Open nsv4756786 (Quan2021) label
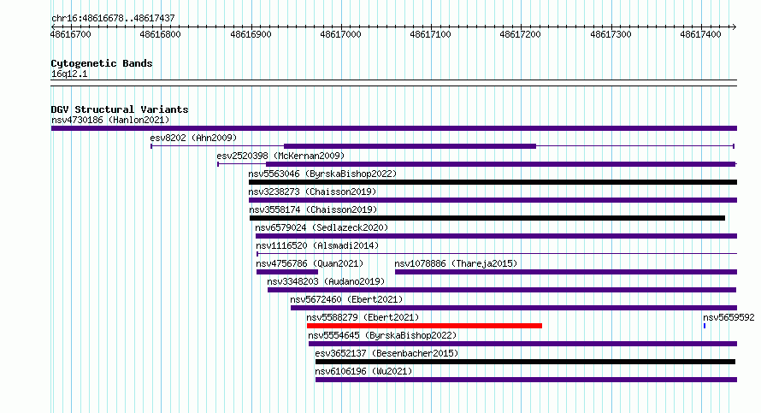 (310, 263)
